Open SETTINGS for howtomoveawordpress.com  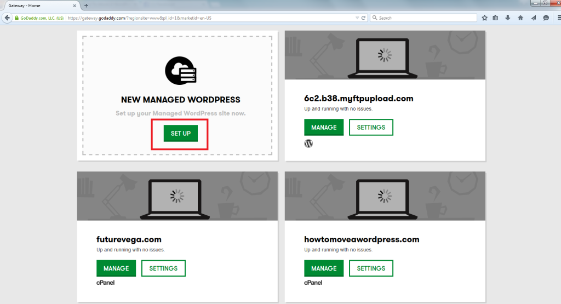coord(371,268)
